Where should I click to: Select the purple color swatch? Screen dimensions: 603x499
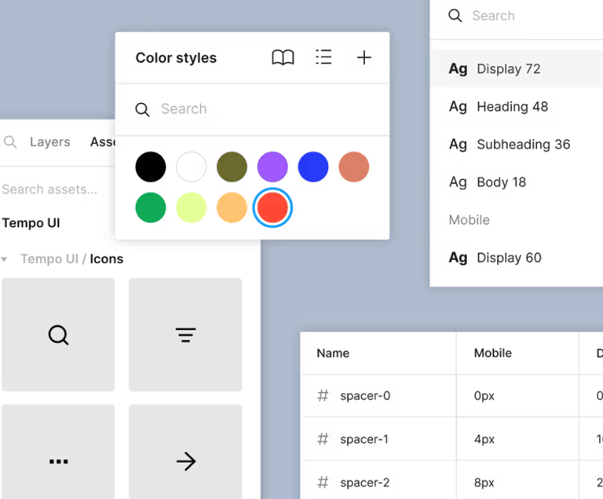pyautogui.click(x=272, y=167)
